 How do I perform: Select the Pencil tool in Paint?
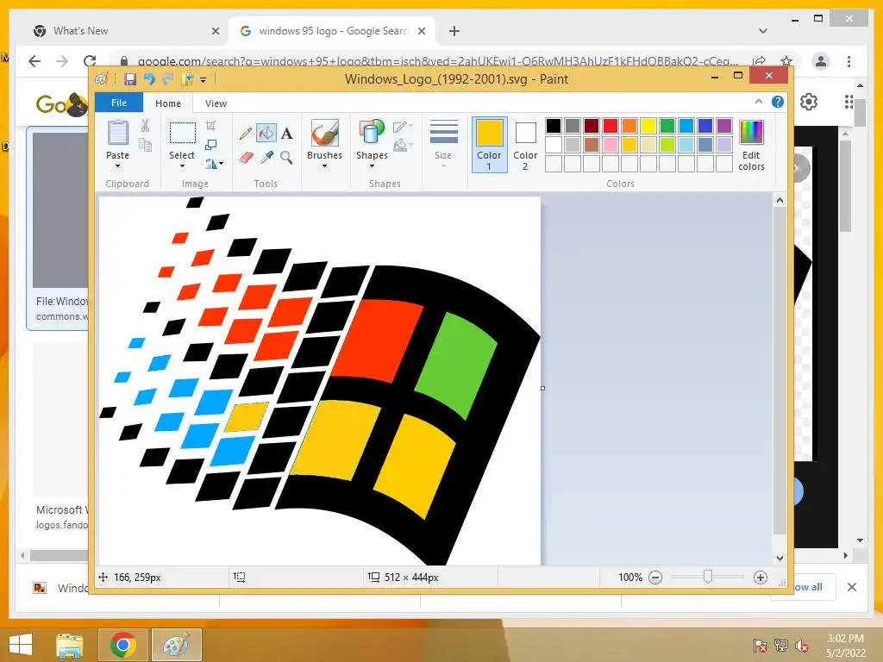(x=246, y=134)
